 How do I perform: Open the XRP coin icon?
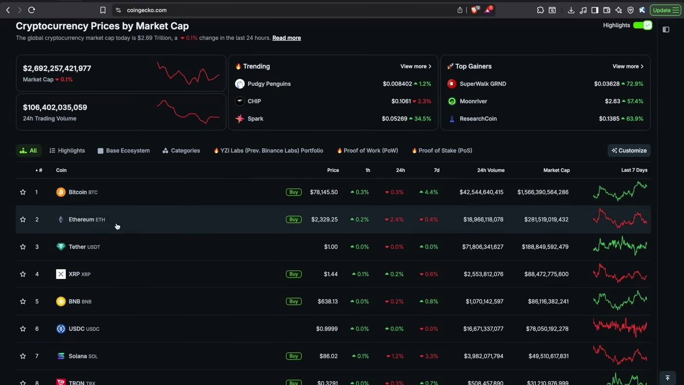pos(61,275)
